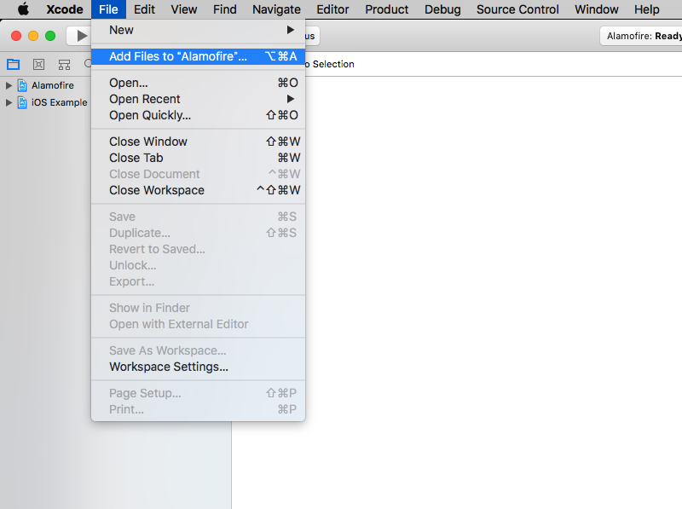Select the iOS Example project row
This screenshot has height=509, width=682.
pyautogui.click(x=45, y=102)
